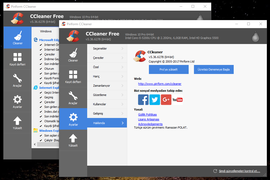Open the Gizlilik Politikası link
This screenshot has width=270, height=180.
pos(147,115)
